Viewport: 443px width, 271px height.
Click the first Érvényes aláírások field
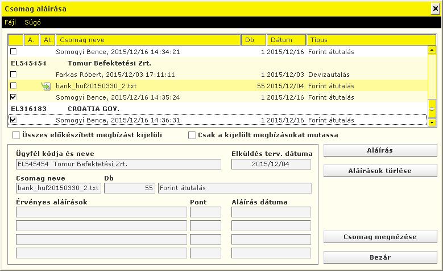[x=101, y=212]
